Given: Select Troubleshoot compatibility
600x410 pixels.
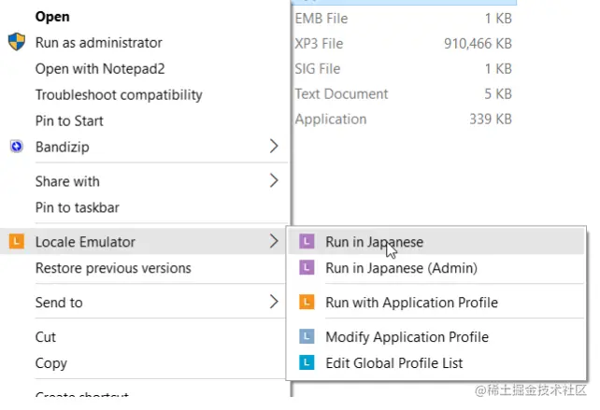Looking at the screenshot, I should [119, 94].
